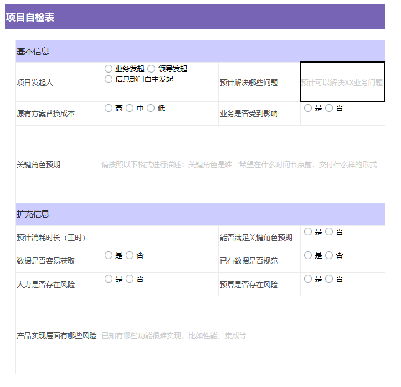The image size is (401, 387).
Task: Check 是 for 人力是否存在风险
Action: [109, 279]
